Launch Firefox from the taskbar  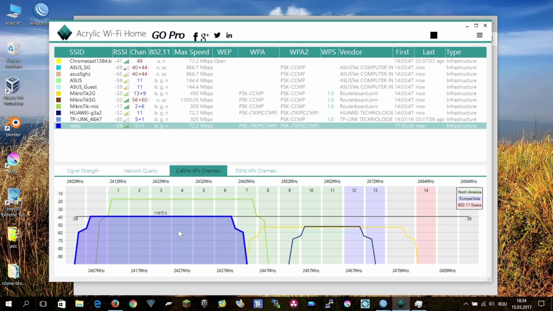(115, 304)
